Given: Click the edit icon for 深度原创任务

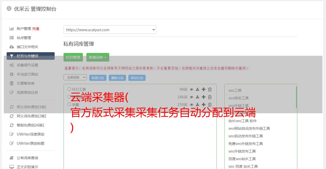Looking at the screenshot, I should point(12,92).
